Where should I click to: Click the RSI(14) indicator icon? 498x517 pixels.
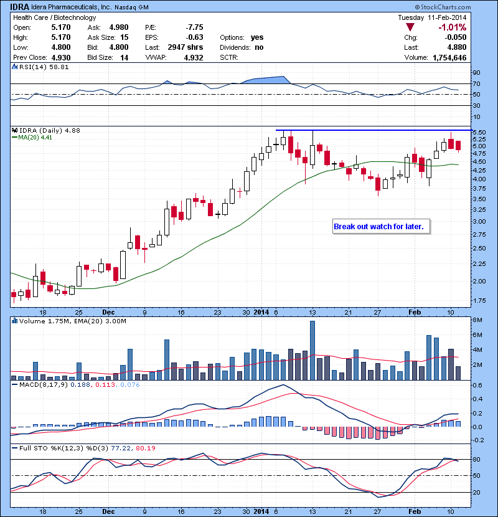(14, 67)
